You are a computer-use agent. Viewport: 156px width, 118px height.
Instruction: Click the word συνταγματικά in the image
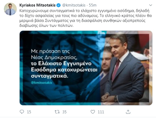click(x=49, y=76)
